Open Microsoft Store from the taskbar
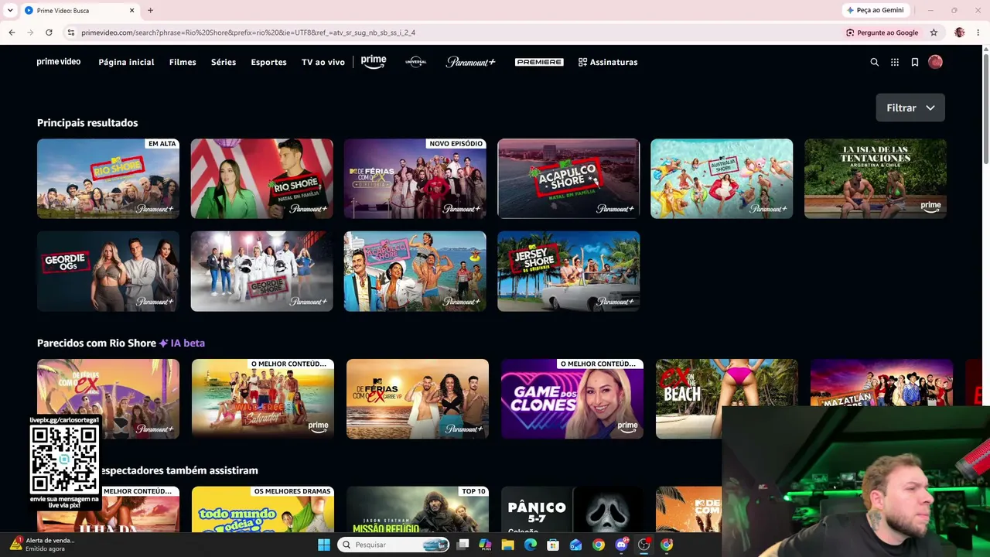 tap(553, 545)
